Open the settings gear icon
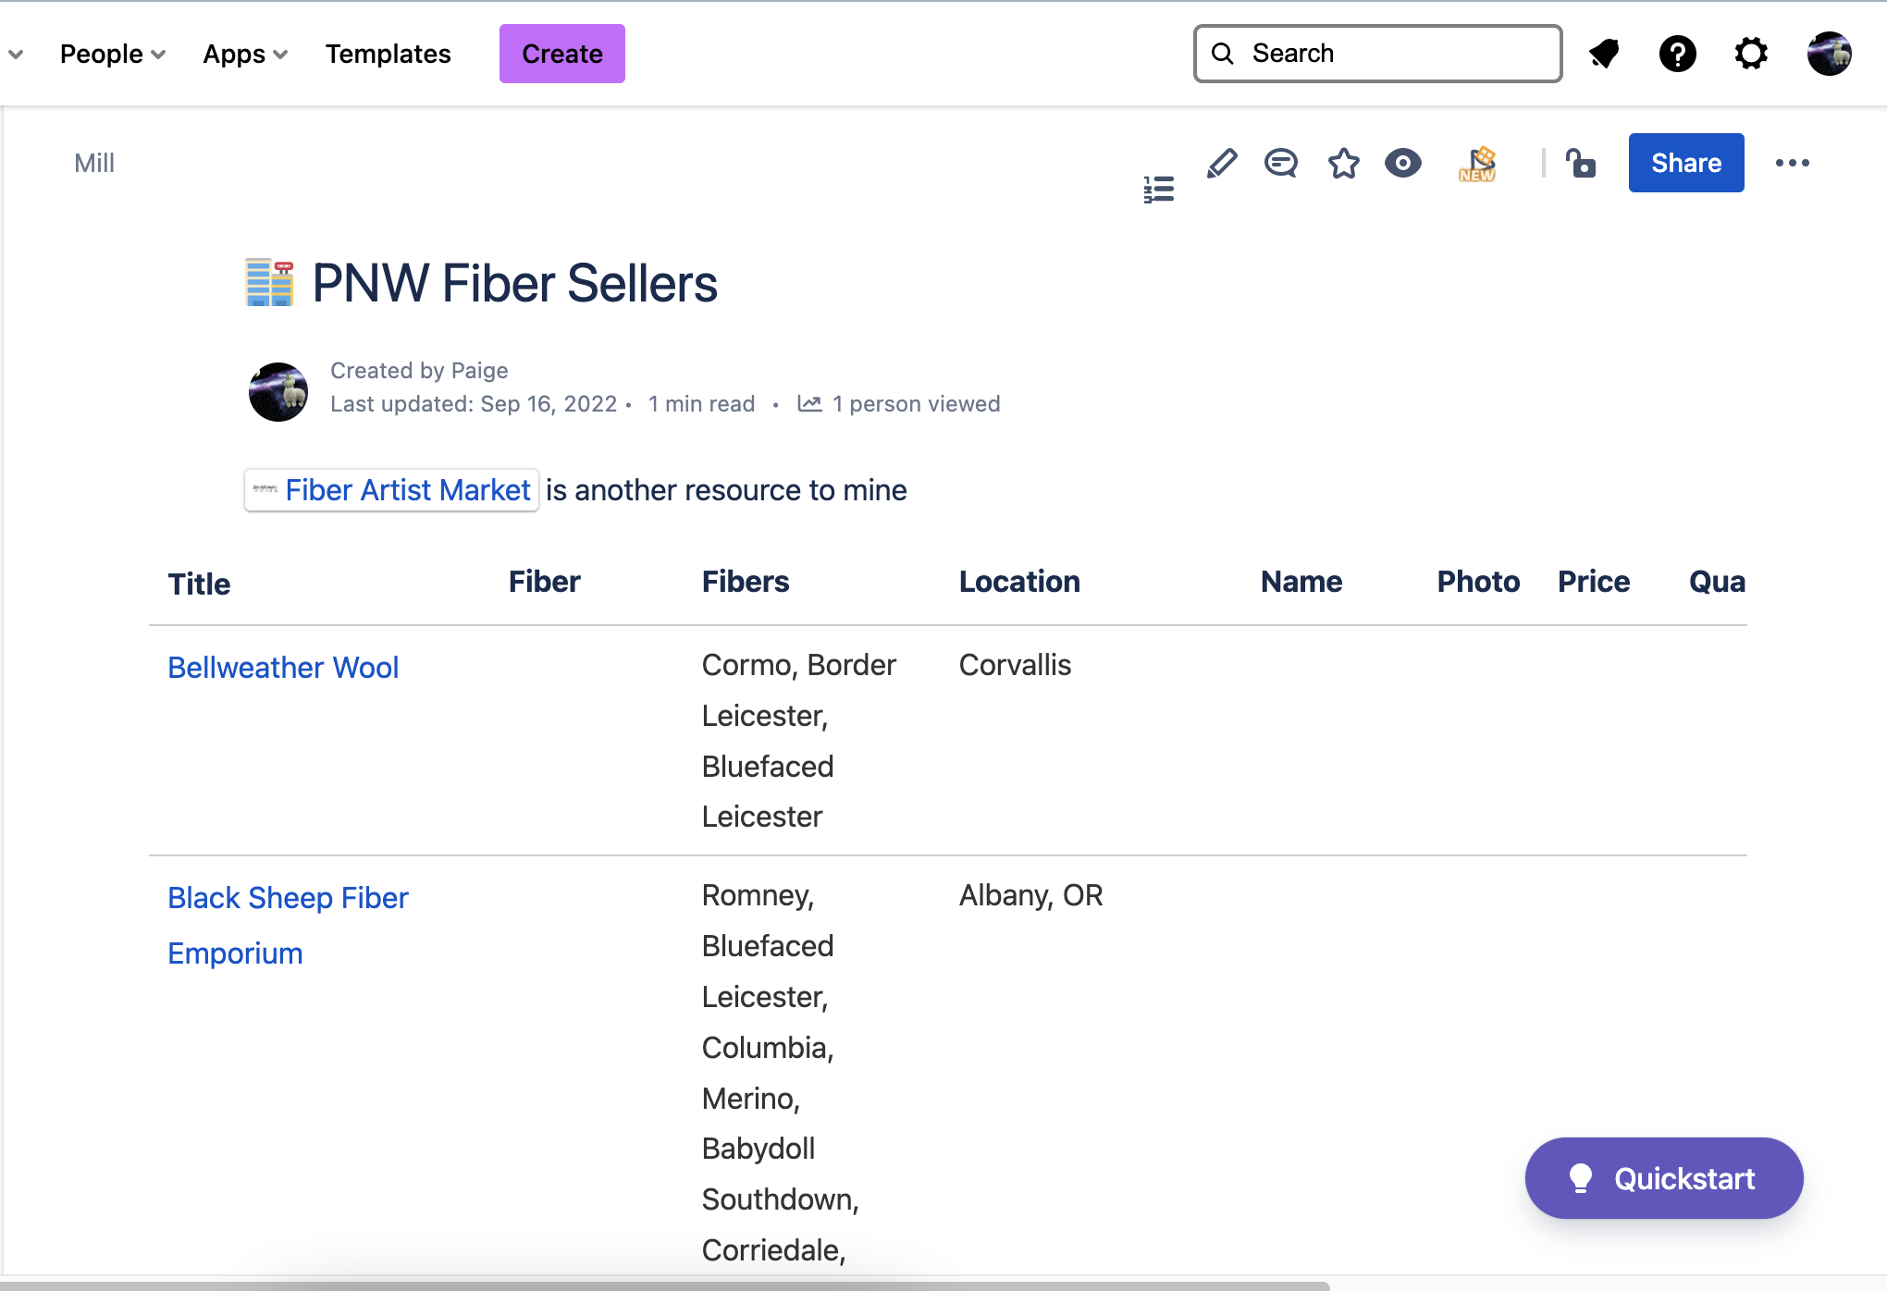This screenshot has width=1887, height=1291. pos(1751,54)
